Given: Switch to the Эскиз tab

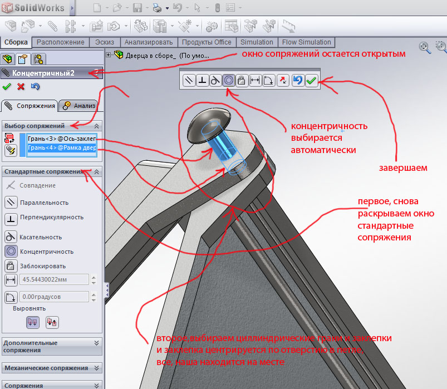Looking at the screenshot, I should [104, 42].
